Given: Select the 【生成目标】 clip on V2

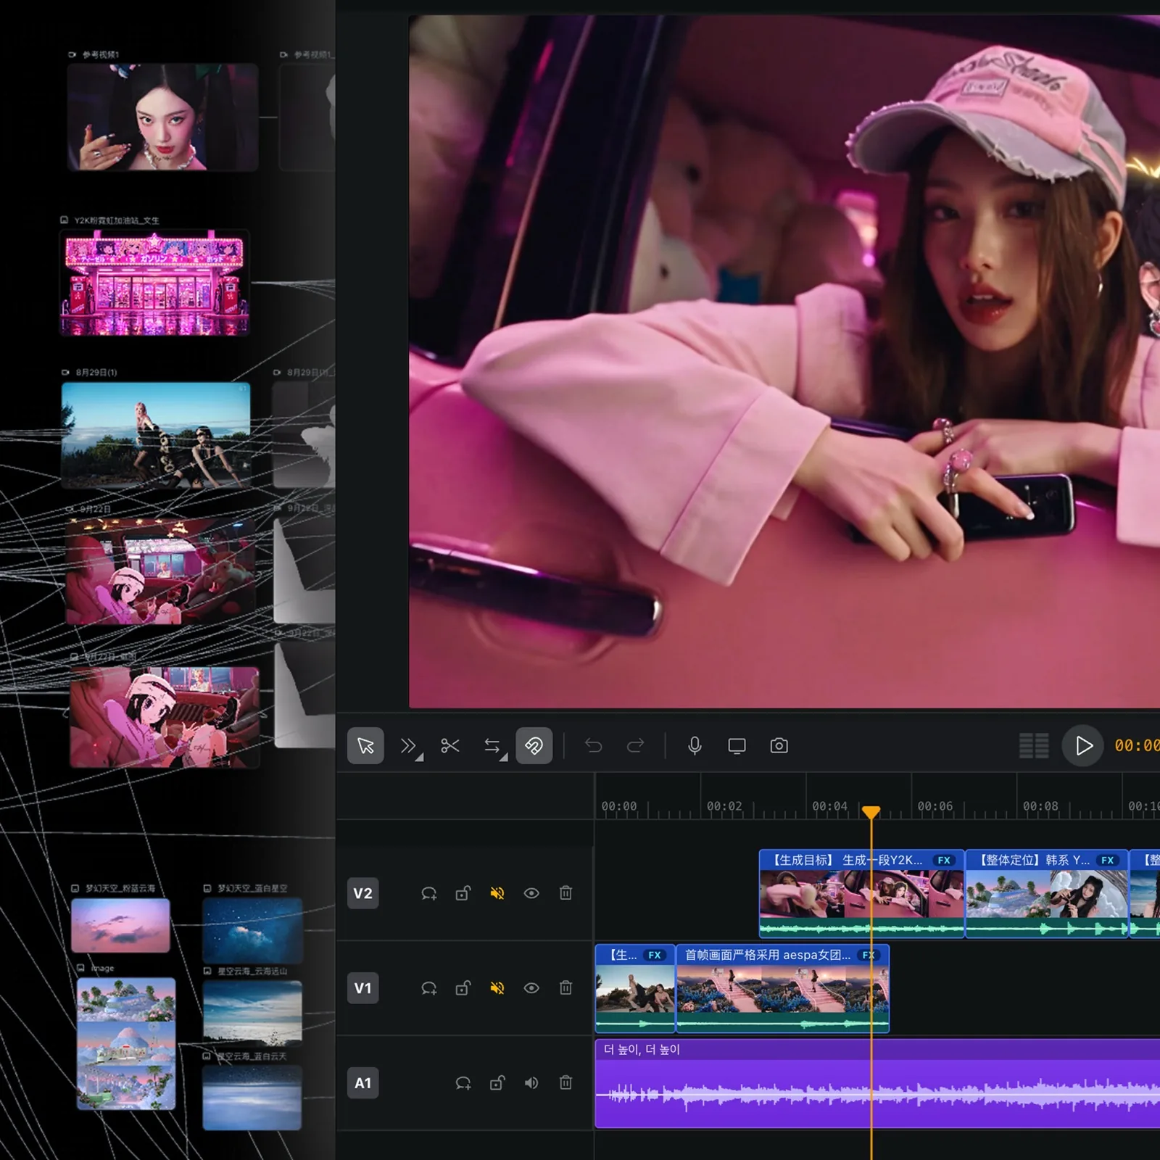Looking at the screenshot, I should pos(861,894).
